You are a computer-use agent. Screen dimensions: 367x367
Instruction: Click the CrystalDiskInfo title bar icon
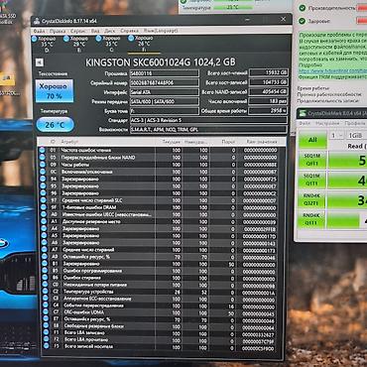[36, 21]
